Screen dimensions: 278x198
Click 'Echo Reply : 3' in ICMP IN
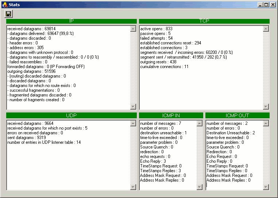click(x=153, y=161)
